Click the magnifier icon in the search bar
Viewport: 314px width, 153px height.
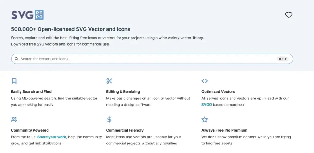coord(17,59)
